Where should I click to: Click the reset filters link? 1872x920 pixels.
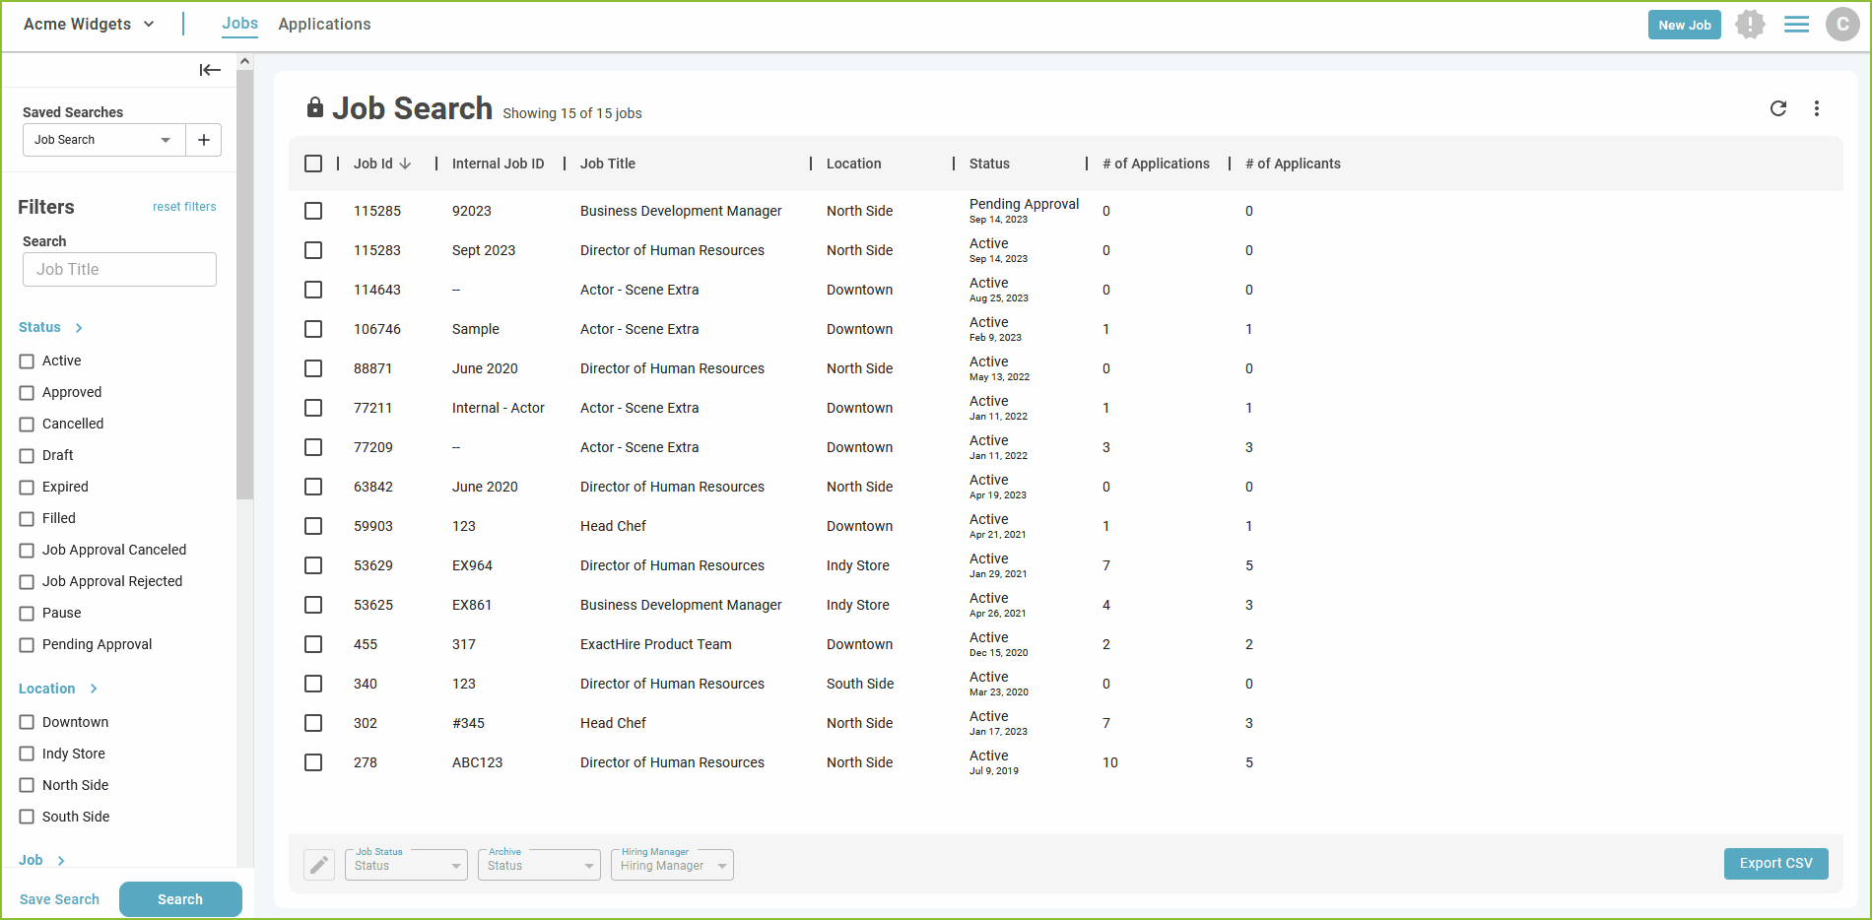[184, 207]
